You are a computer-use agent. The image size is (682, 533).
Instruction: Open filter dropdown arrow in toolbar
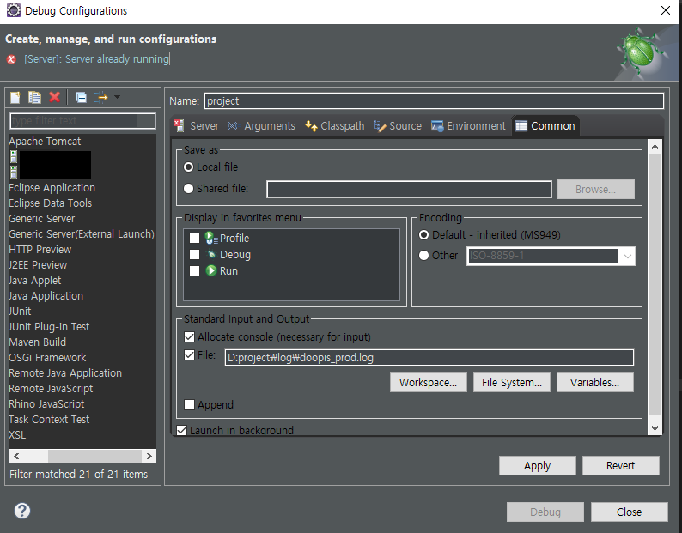(x=117, y=97)
